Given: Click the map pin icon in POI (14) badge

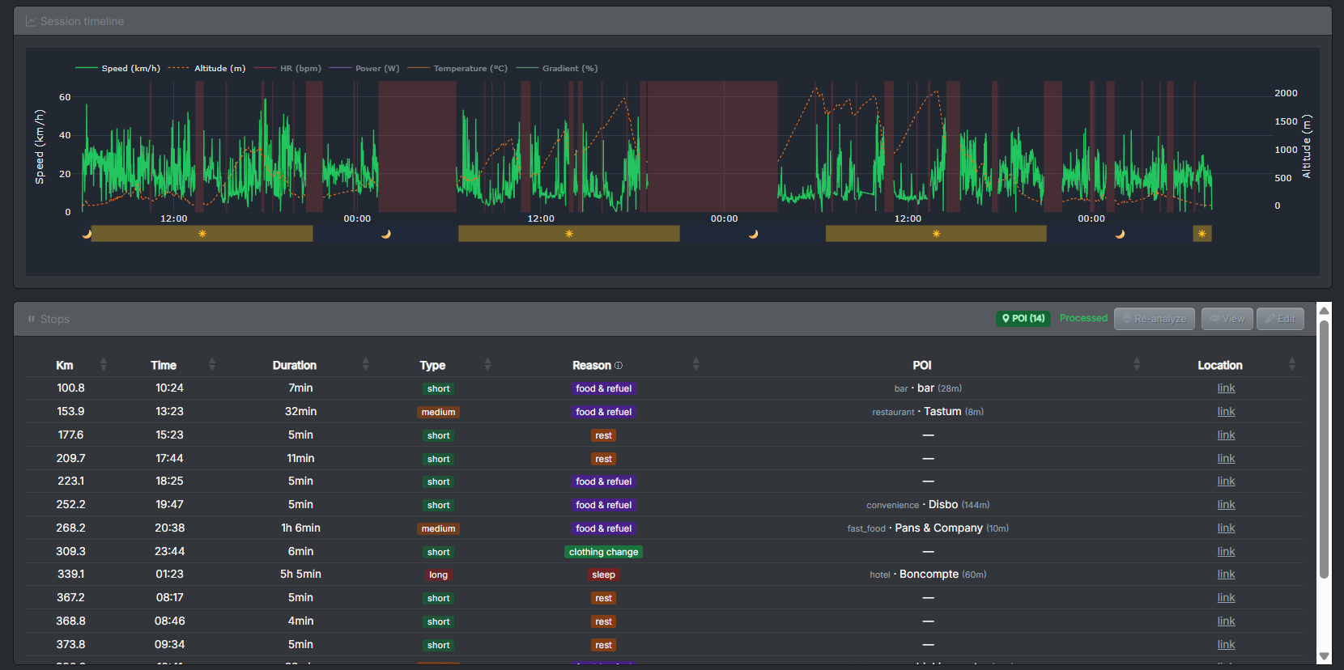Looking at the screenshot, I should coord(1006,319).
